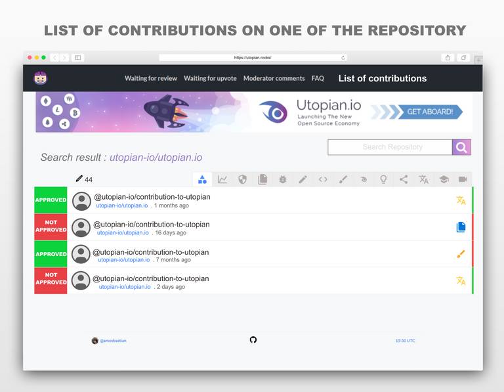Open the FAQ page
The width and height of the screenshot is (504, 392).
(x=318, y=78)
